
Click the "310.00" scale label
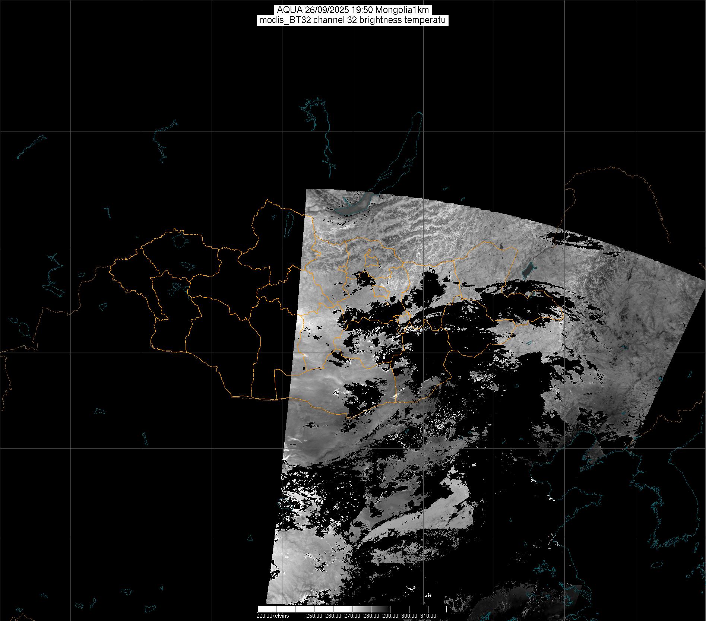pos(428,616)
